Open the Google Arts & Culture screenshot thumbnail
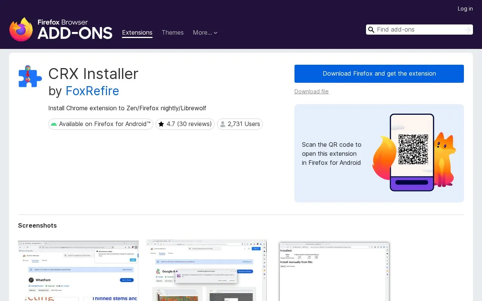Screen dimensions: 482x301 pyautogui.click(x=206, y=270)
